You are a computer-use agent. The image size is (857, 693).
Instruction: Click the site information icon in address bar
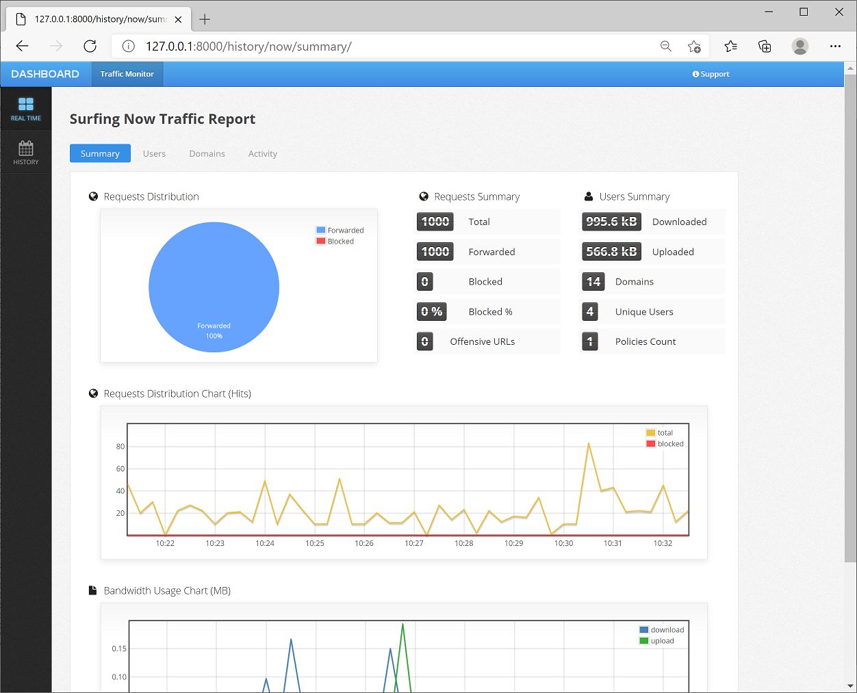tap(128, 47)
